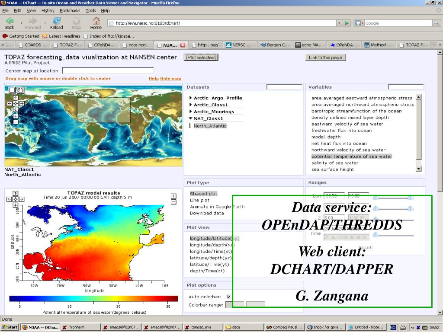Pan the world map down

[16, 109]
